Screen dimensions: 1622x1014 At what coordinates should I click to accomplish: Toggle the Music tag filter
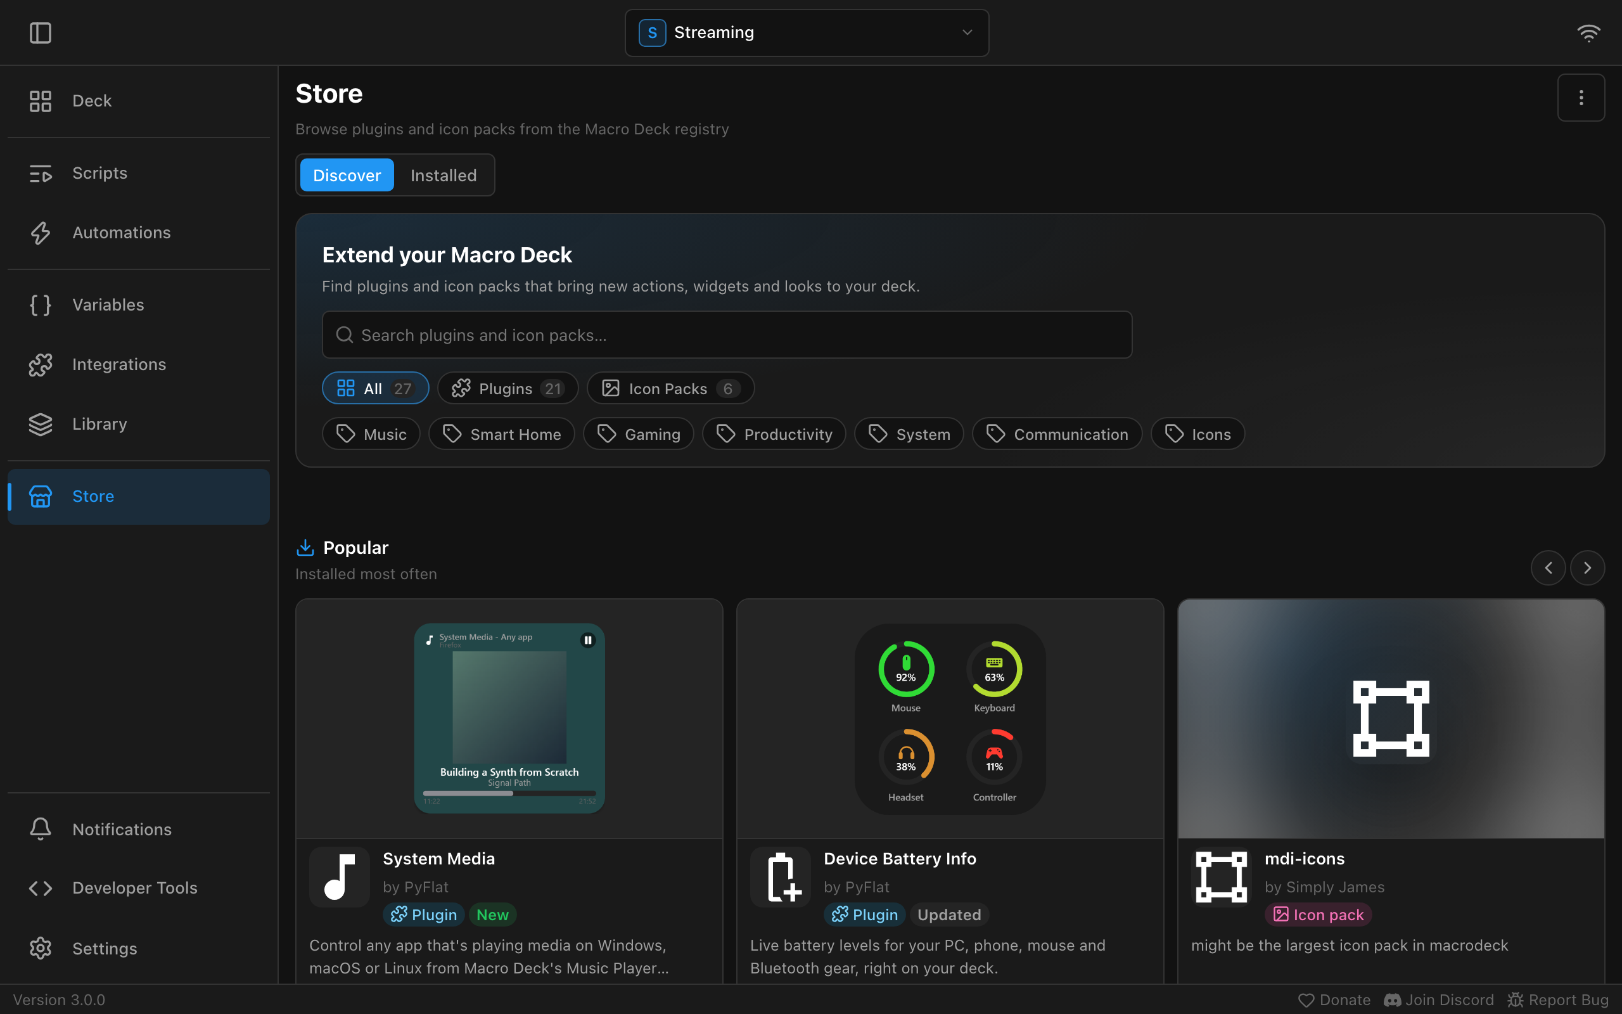[371, 434]
